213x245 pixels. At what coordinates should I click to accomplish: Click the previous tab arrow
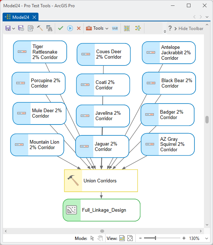[x=194, y=17]
